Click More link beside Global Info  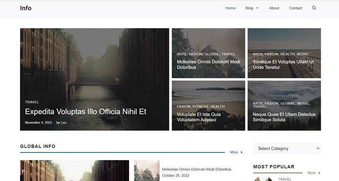236,152
